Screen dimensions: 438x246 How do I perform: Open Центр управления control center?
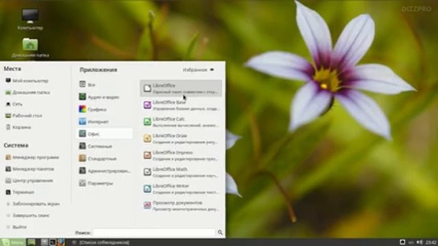tap(29, 180)
